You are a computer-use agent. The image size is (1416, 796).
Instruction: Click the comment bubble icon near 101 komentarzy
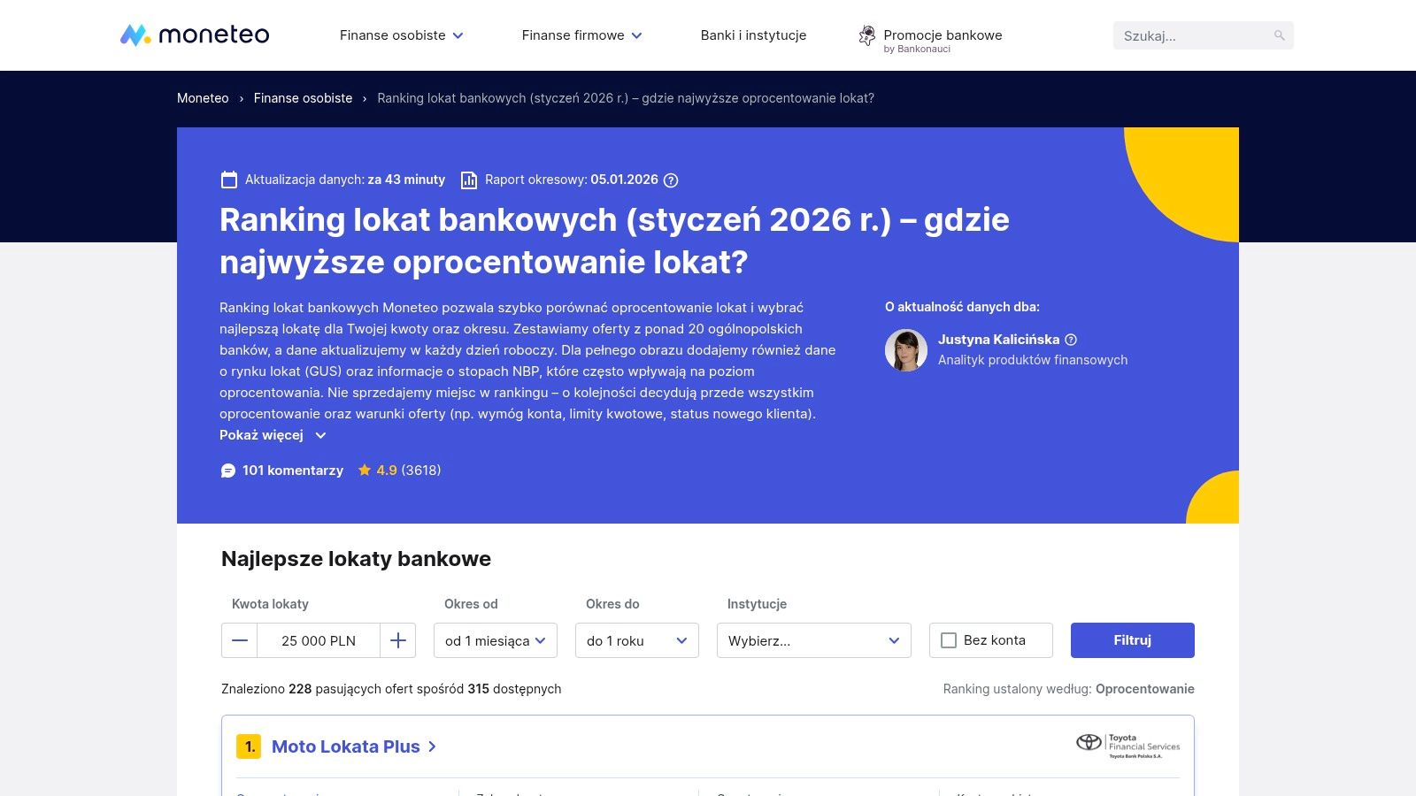(228, 471)
